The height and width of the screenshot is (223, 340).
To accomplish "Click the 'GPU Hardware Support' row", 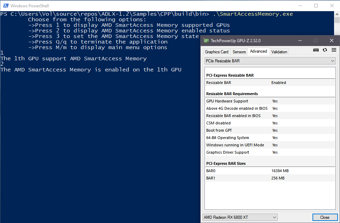I will [x=270, y=101].
